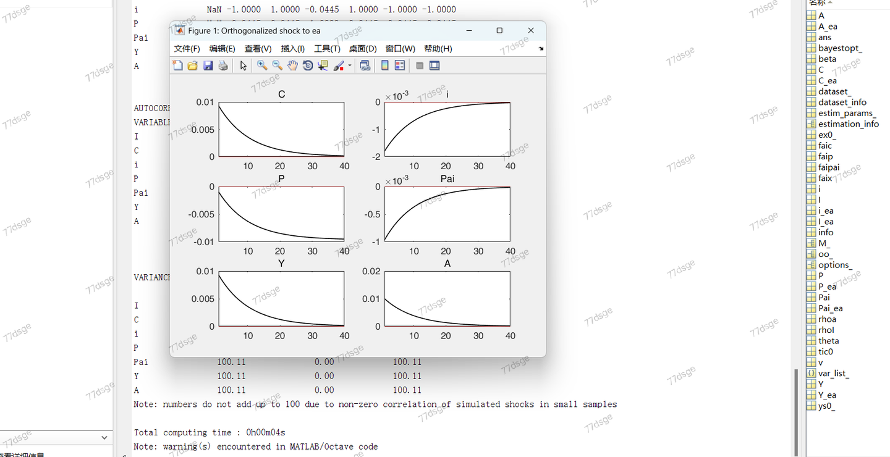Screen dimensions: 890x457
Task: Open the 桌面(D) menu
Action: [363, 49]
